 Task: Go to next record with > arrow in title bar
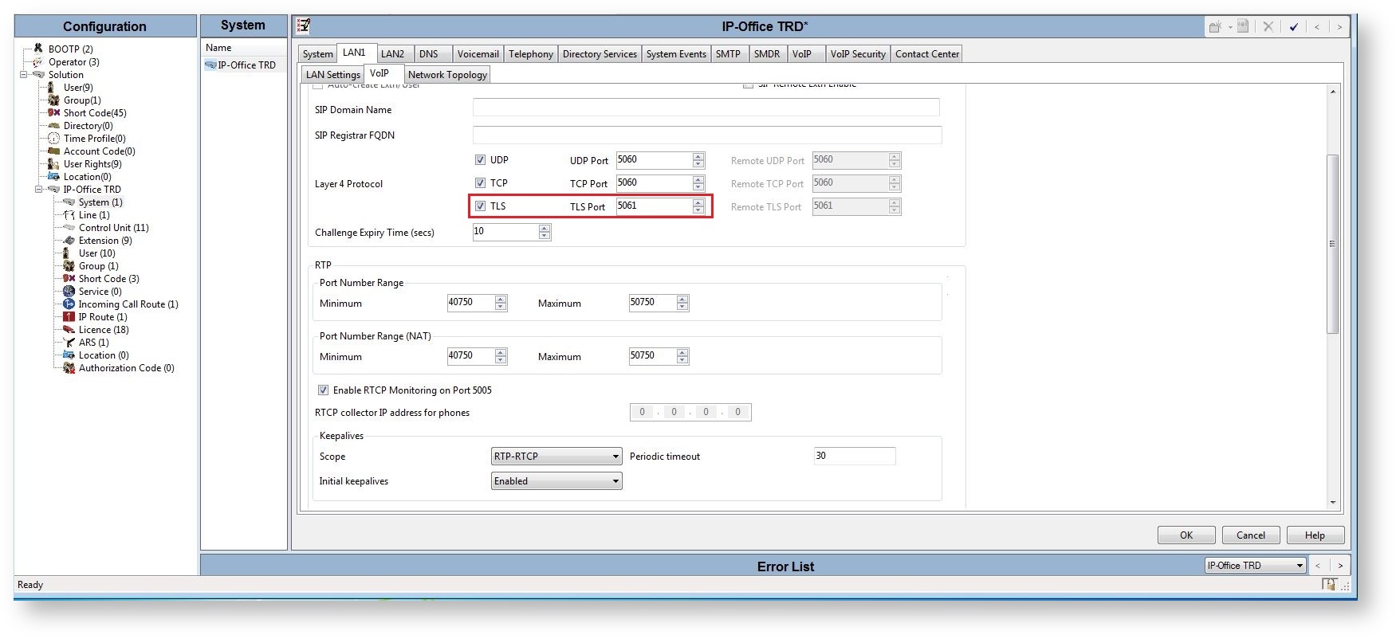pyautogui.click(x=1339, y=26)
